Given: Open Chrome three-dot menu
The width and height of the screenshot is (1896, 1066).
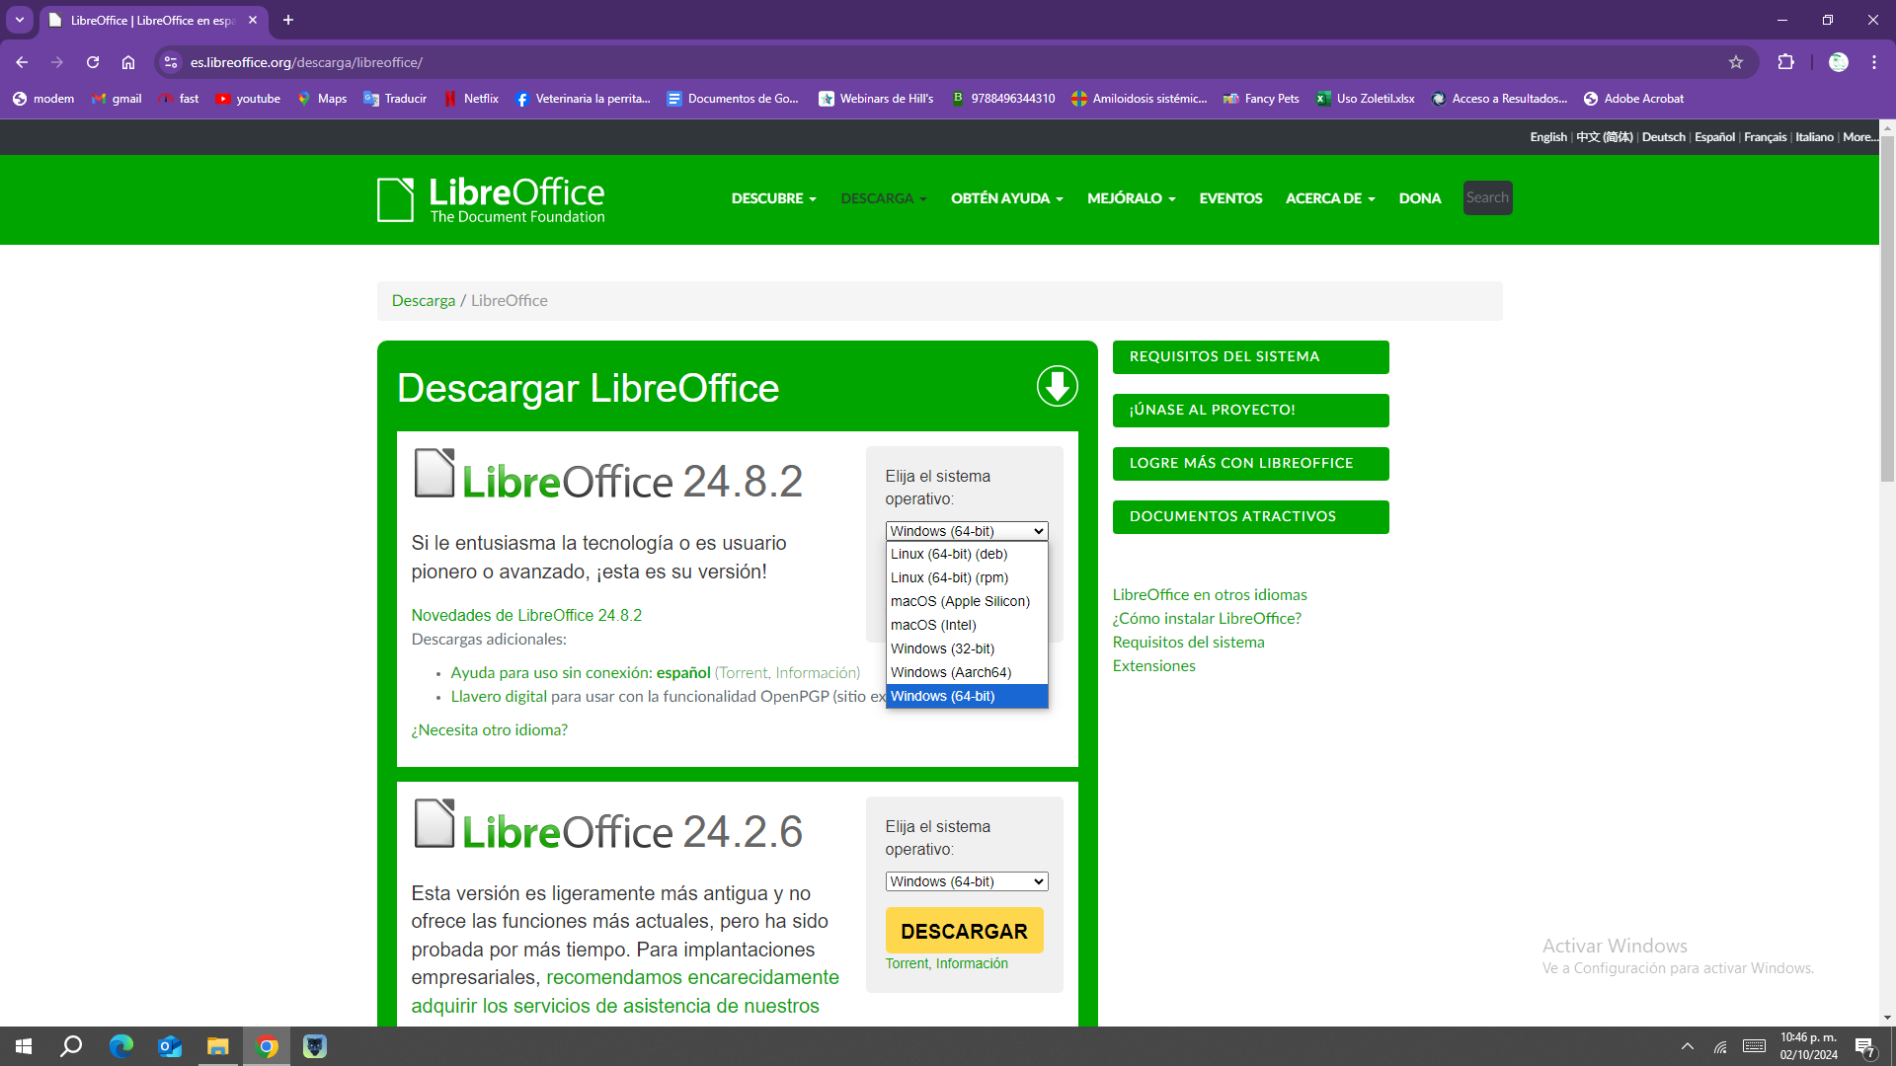Looking at the screenshot, I should click(x=1874, y=62).
